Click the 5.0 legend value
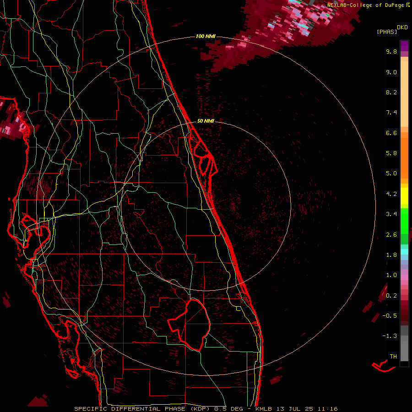The image size is (412, 412). point(391,173)
